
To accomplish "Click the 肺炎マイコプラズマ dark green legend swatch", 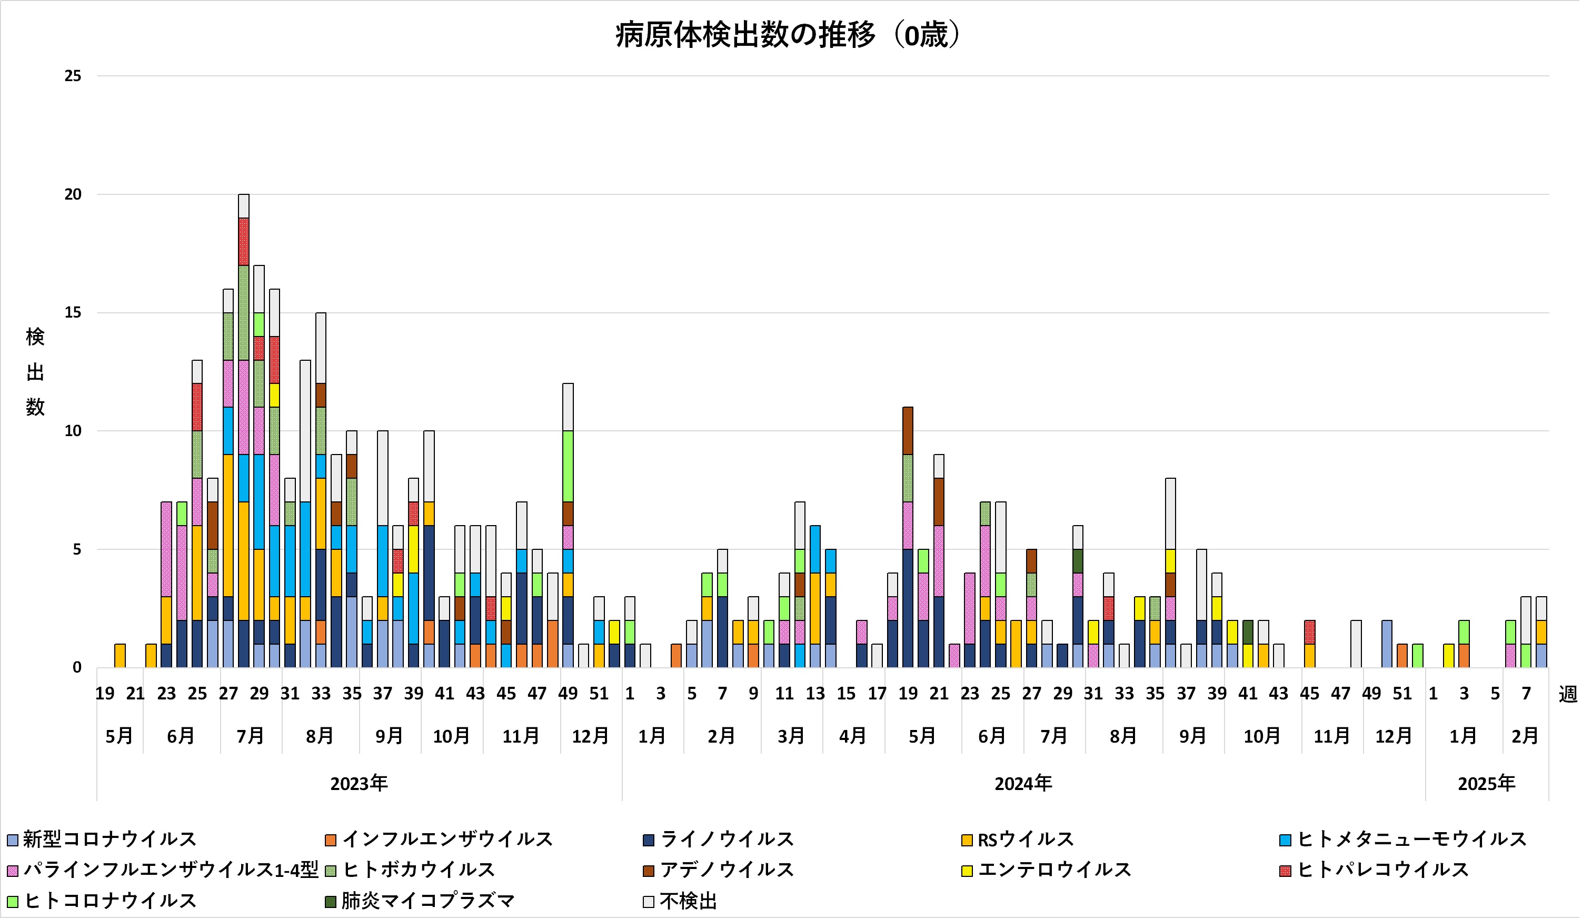I will (331, 902).
